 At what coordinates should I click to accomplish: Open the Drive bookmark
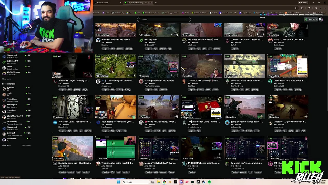pyautogui.click(x=130, y=13)
